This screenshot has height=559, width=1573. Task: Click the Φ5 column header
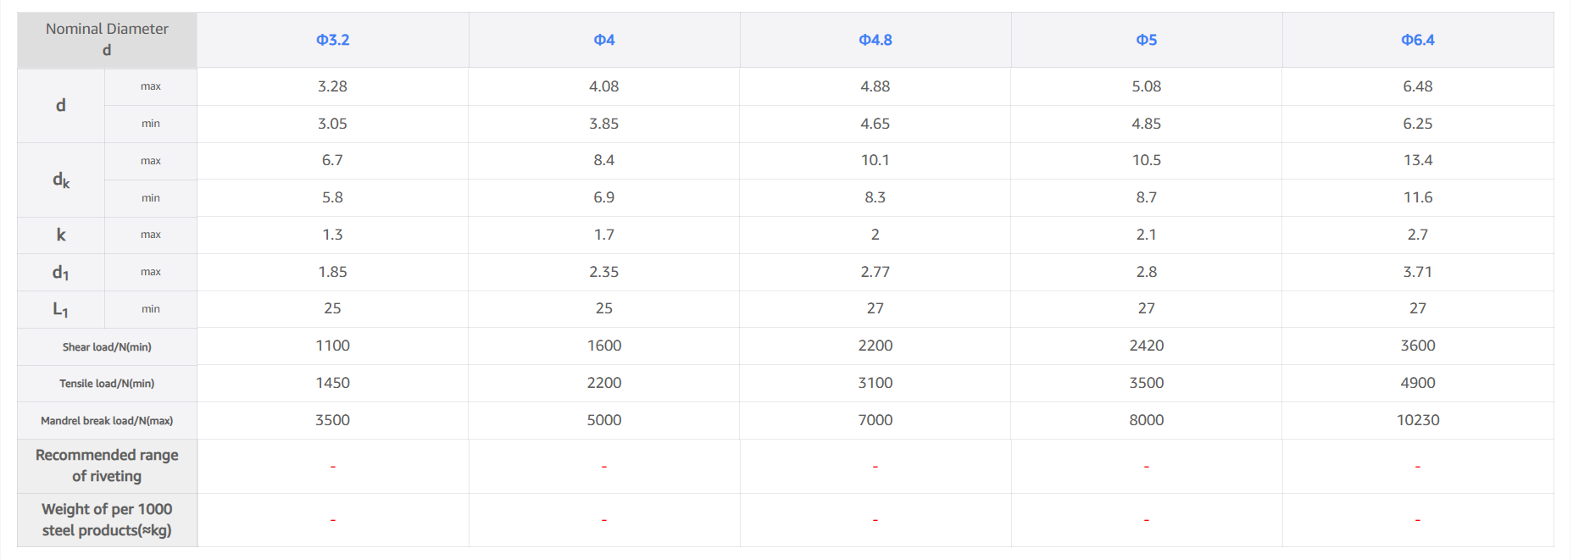tap(1146, 40)
